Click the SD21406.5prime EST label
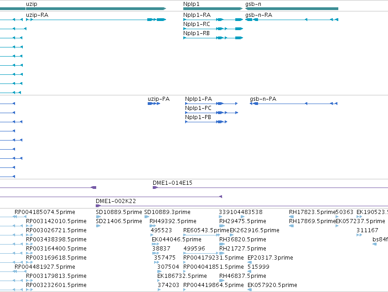 (x=119, y=221)
